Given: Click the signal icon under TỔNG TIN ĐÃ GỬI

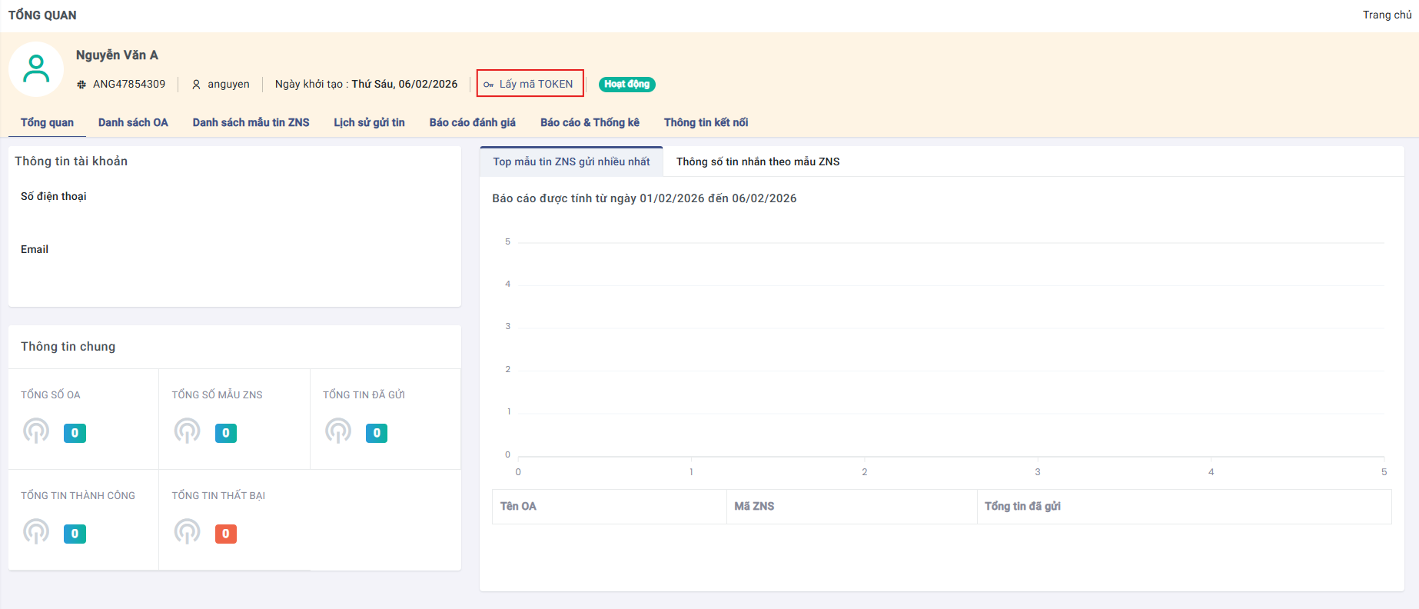Looking at the screenshot, I should pyautogui.click(x=338, y=431).
